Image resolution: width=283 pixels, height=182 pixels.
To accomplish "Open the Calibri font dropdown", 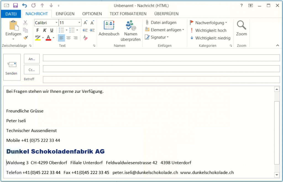I will 57,22.
